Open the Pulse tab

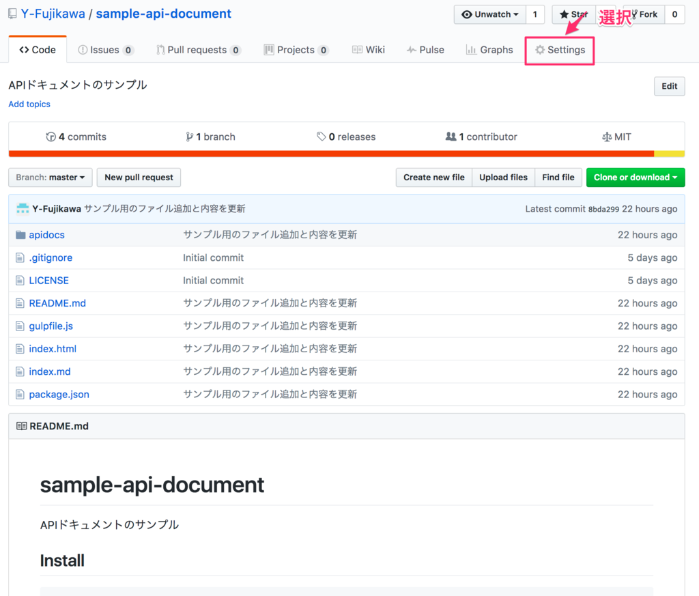[425, 50]
